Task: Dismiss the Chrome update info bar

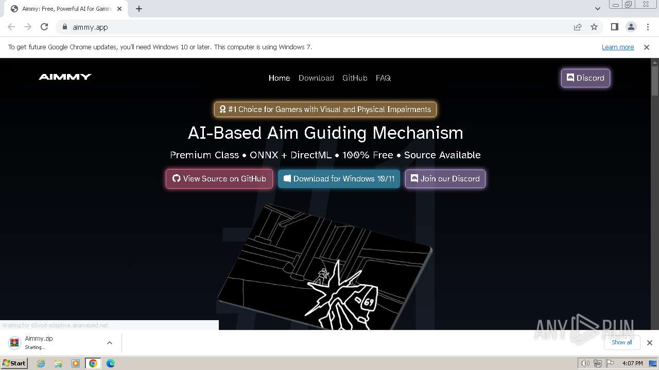Action: pyautogui.click(x=647, y=47)
